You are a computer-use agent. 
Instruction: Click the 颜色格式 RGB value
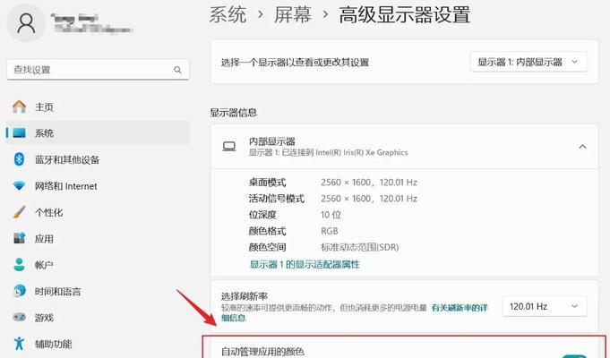click(330, 231)
